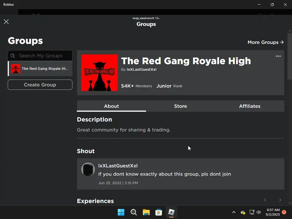292x219 pixels.
Task: Click the 54K+ Members count
Action: 137,86
